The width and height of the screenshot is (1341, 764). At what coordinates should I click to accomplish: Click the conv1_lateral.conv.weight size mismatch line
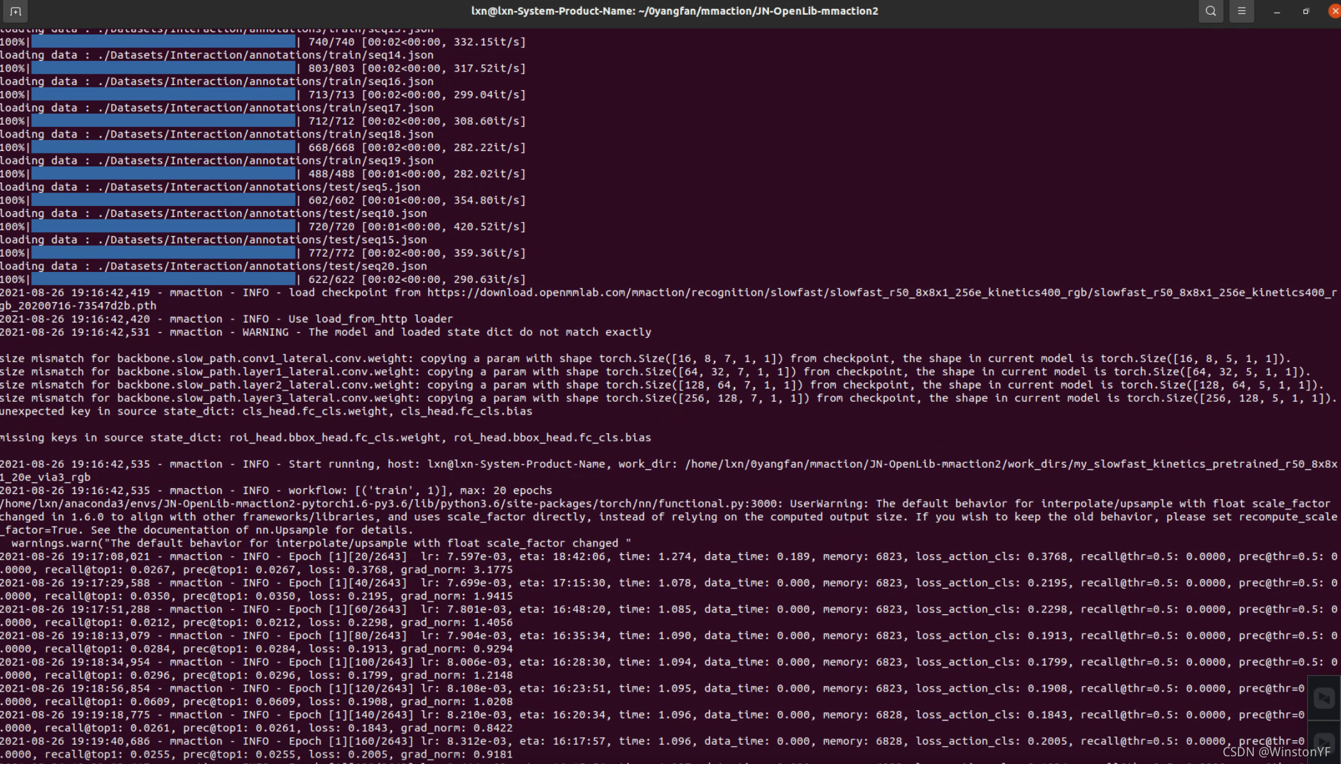646,358
